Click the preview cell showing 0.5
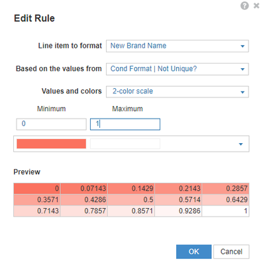 [131, 199]
